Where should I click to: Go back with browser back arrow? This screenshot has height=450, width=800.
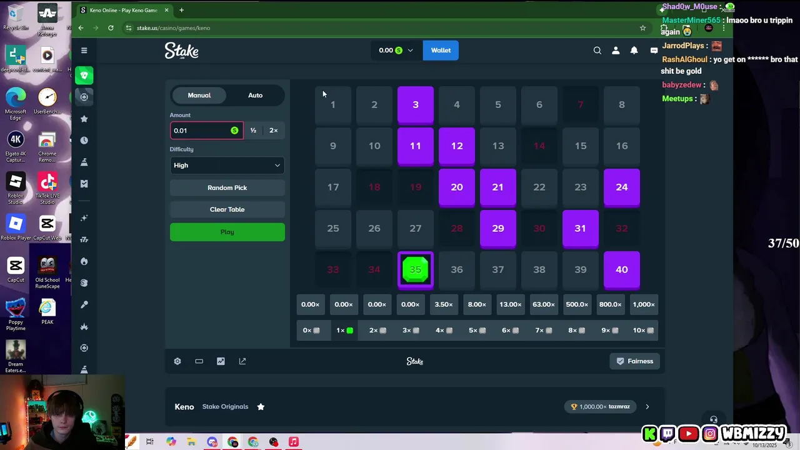[x=81, y=27]
